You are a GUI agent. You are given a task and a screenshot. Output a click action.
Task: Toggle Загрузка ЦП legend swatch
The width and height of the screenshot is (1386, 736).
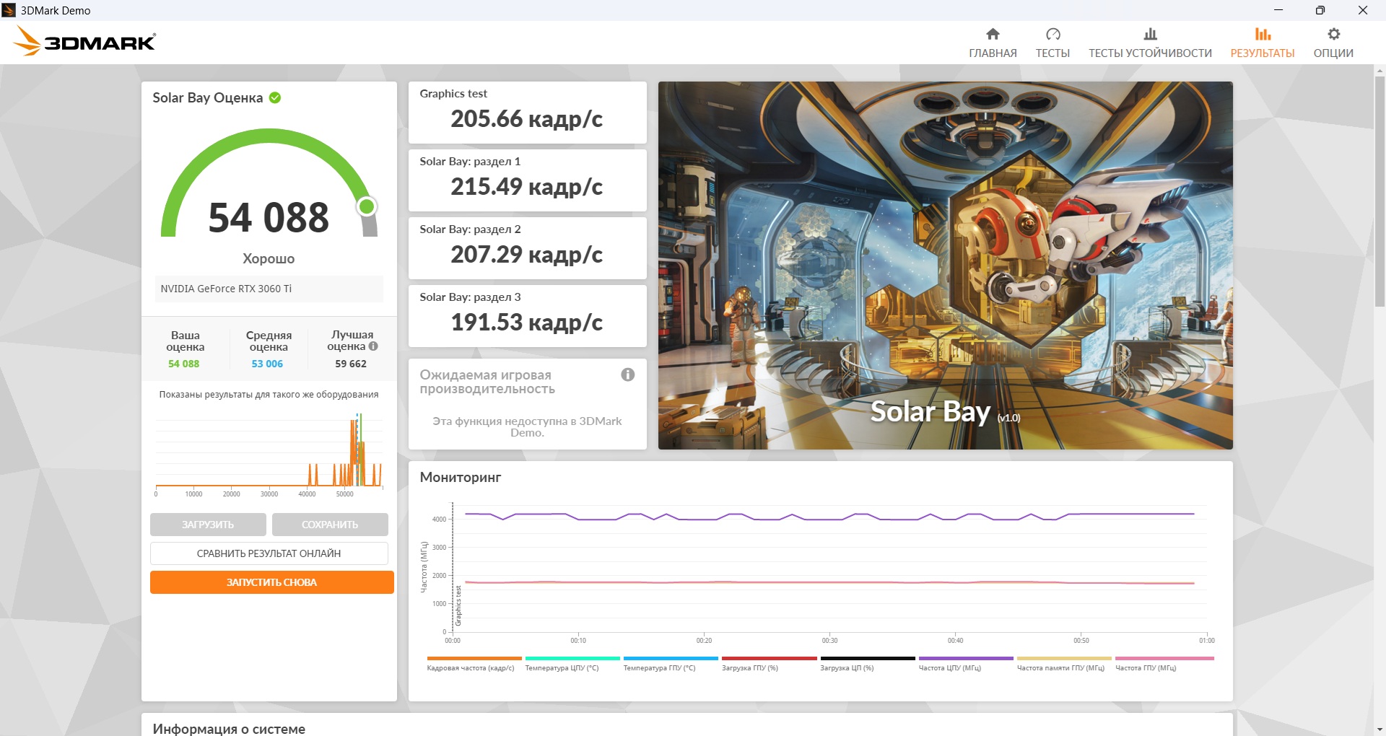tap(868, 658)
